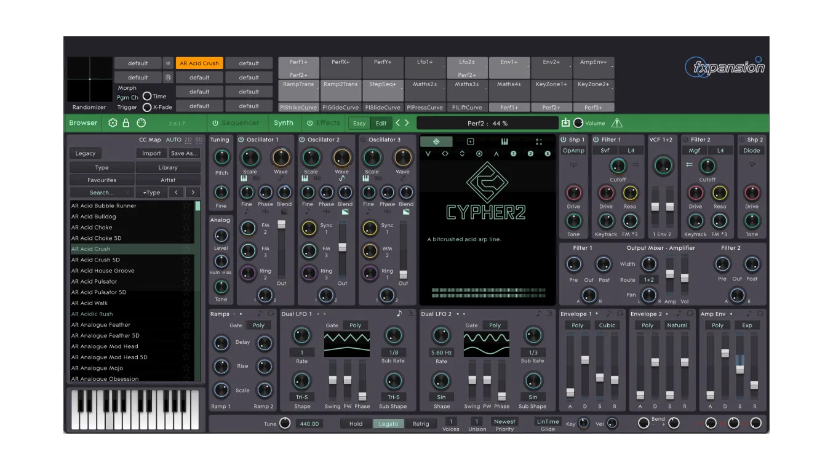Click the save preset download icon
This screenshot has height=470, width=833.
coord(565,123)
